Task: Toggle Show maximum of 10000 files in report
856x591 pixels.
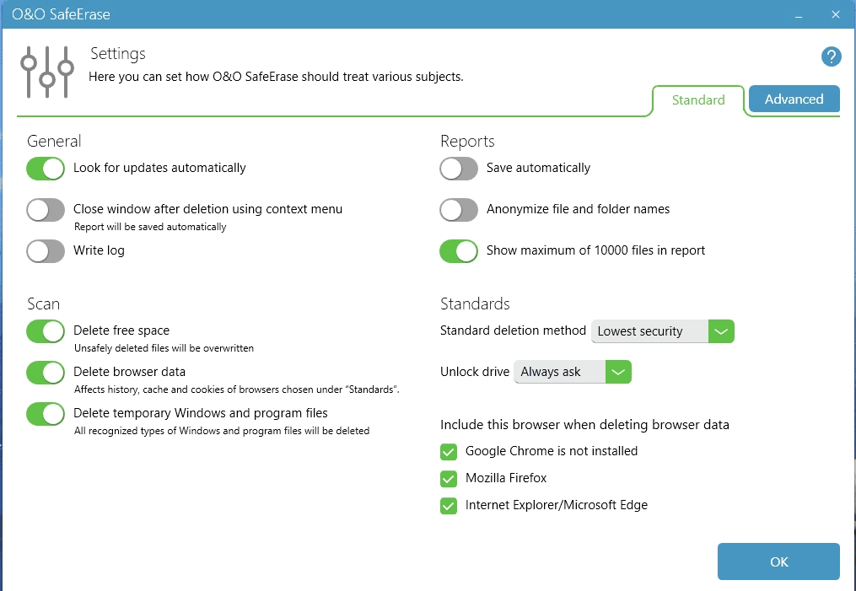Action: click(x=459, y=251)
